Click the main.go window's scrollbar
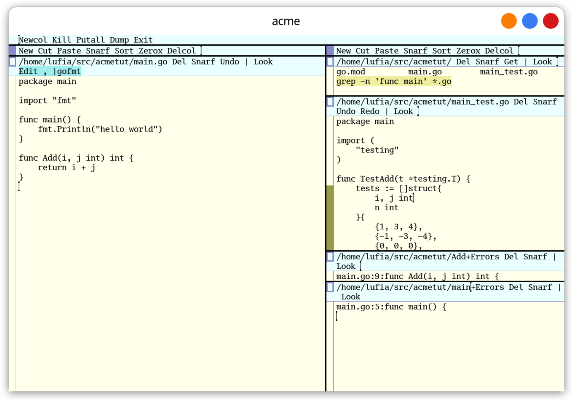This screenshot has width=573, height=400. point(12,234)
